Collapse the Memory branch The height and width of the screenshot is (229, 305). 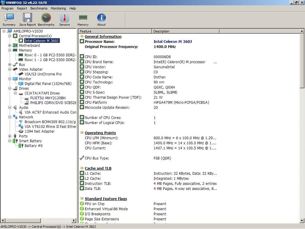[x=10, y=50]
